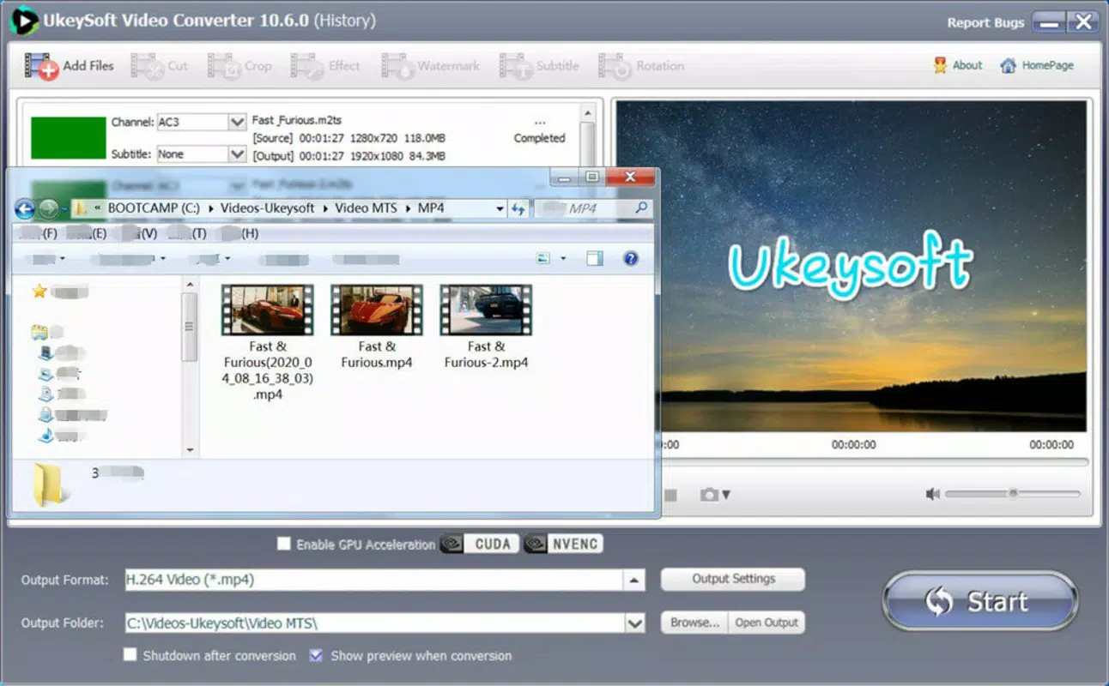This screenshot has height=686, width=1109.
Task: Open the Explorer menu ending in (H)
Action: coord(239,233)
